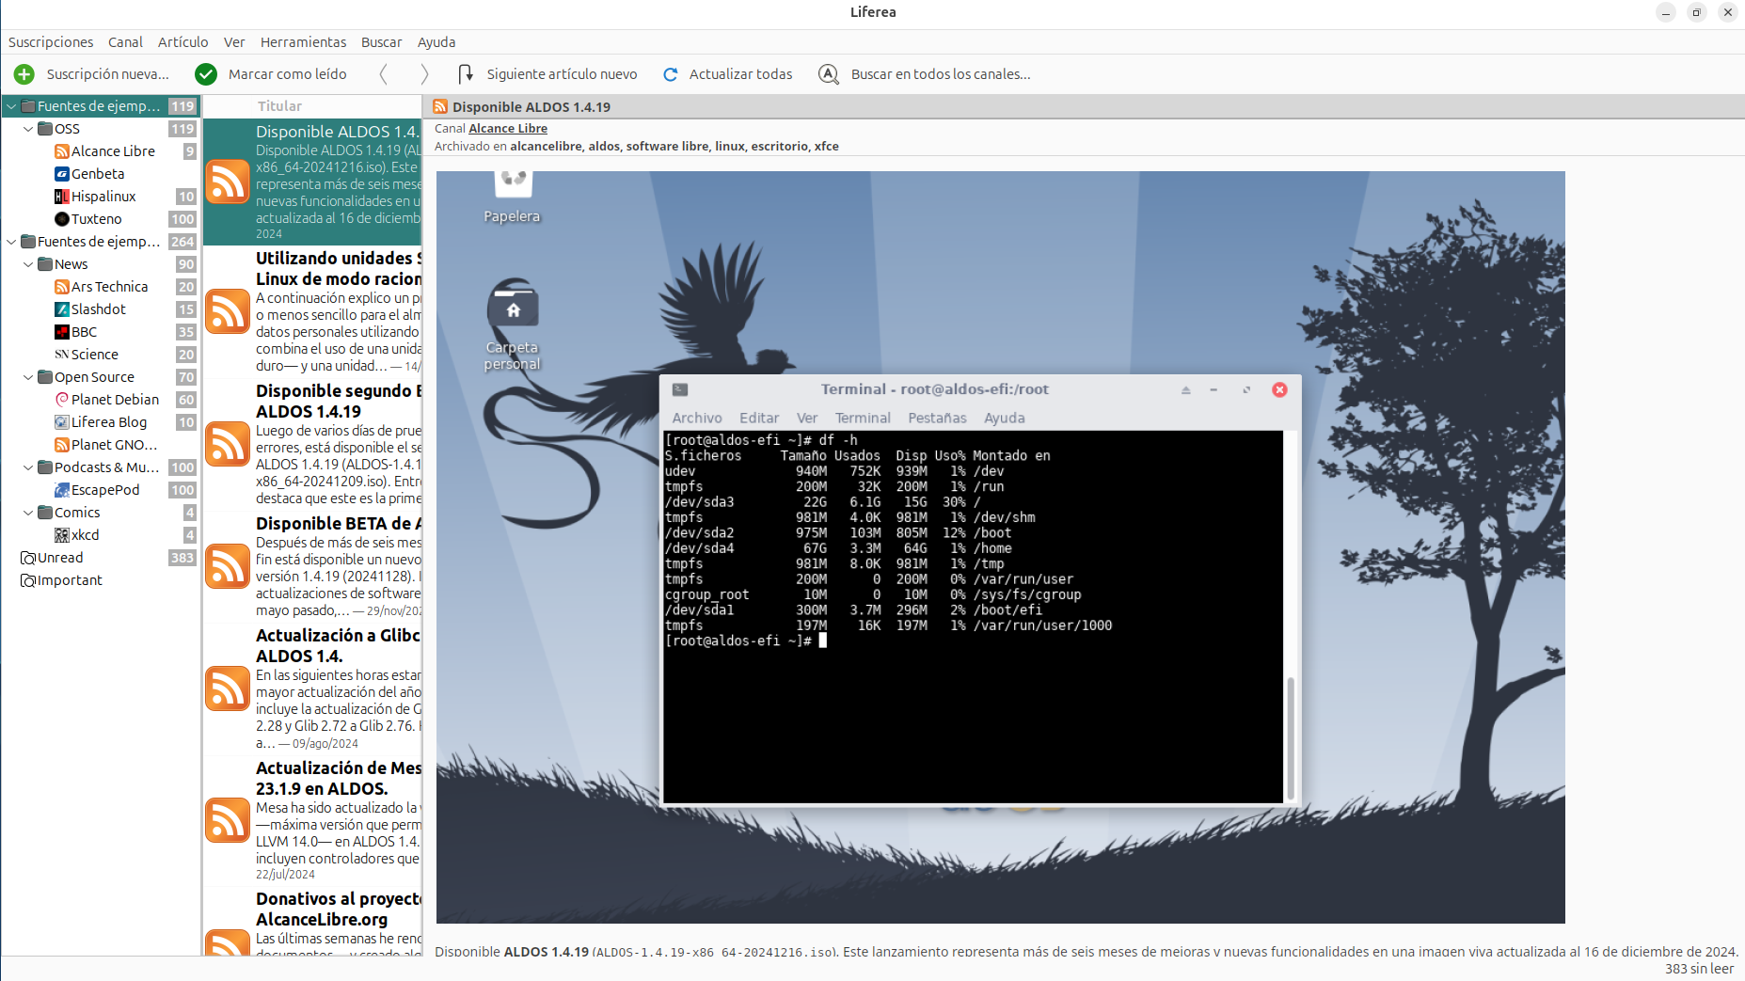Viewport: 1745px width, 981px height.
Task: Collapse the News folder
Action: click(28, 264)
